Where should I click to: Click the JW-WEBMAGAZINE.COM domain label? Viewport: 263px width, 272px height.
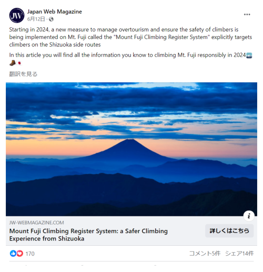coord(37,223)
